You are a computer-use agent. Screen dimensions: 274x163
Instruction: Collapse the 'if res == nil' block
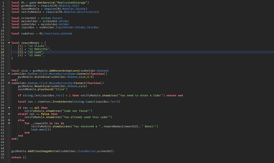9,108
